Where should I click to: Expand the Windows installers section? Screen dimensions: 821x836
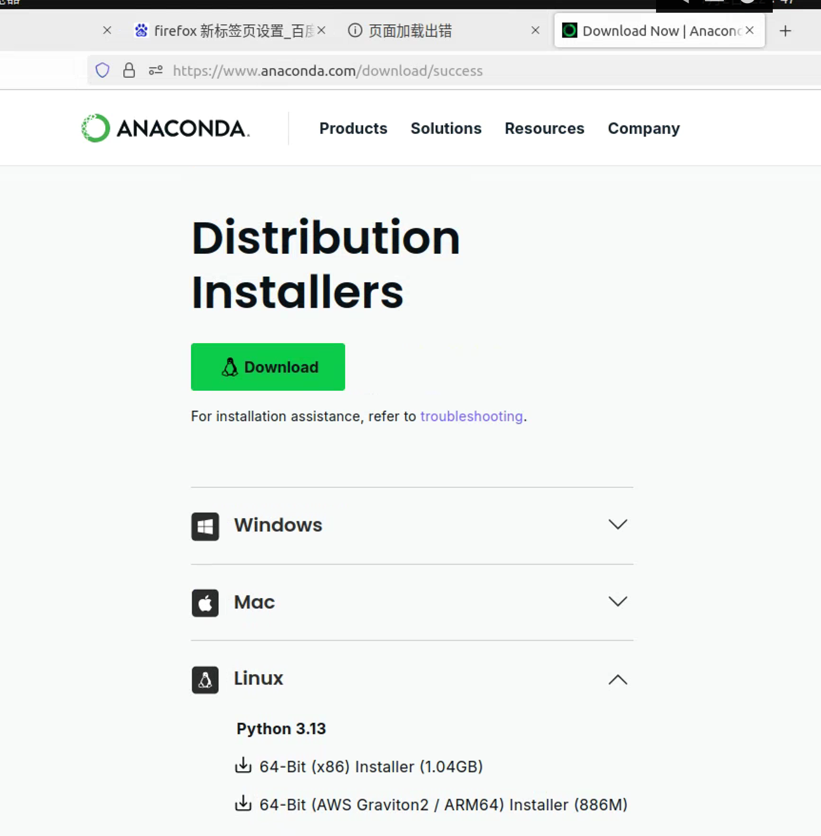[412, 525]
